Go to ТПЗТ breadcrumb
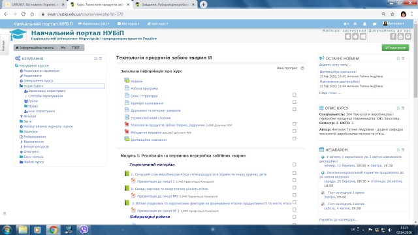The height and width of the screenshot is (235, 418). coord(76,48)
